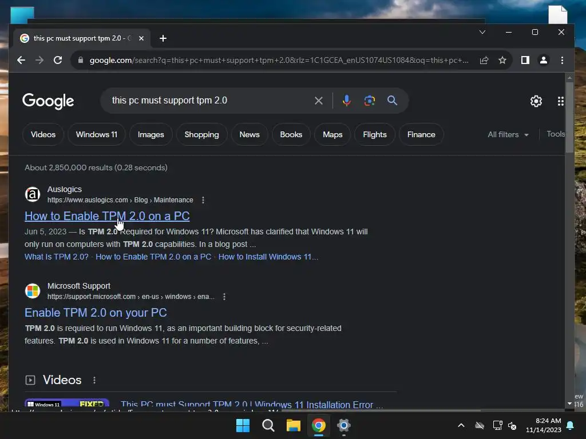The height and width of the screenshot is (439, 586).
Task: Open Settings from the taskbar
Action: (344, 425)
